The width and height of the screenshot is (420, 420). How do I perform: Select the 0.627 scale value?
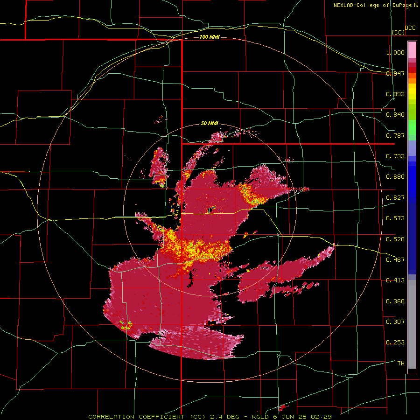395,198
